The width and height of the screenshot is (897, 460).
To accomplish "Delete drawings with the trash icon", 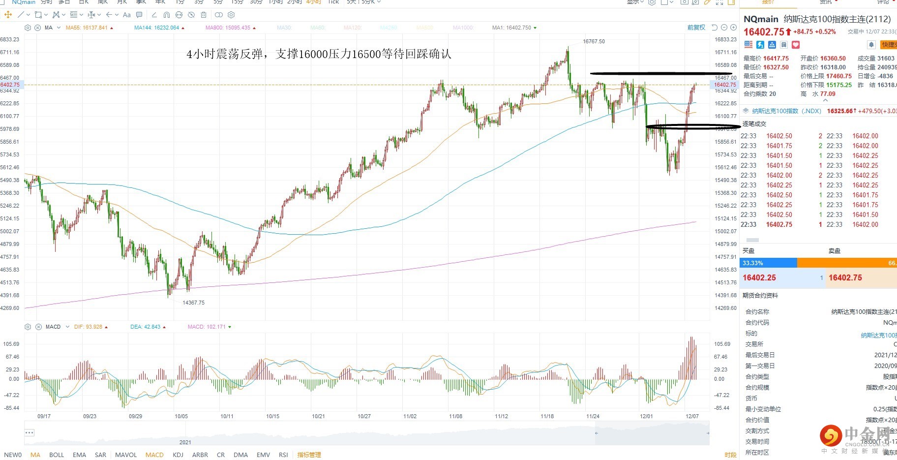I will tap(204, 15).
